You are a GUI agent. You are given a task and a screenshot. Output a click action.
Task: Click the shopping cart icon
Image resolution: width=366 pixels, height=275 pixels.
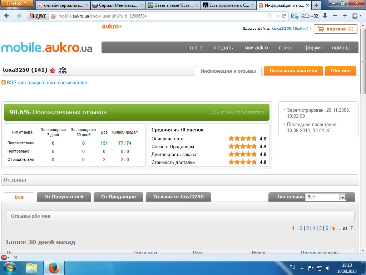pyautogui.click(x=321, y=29)
